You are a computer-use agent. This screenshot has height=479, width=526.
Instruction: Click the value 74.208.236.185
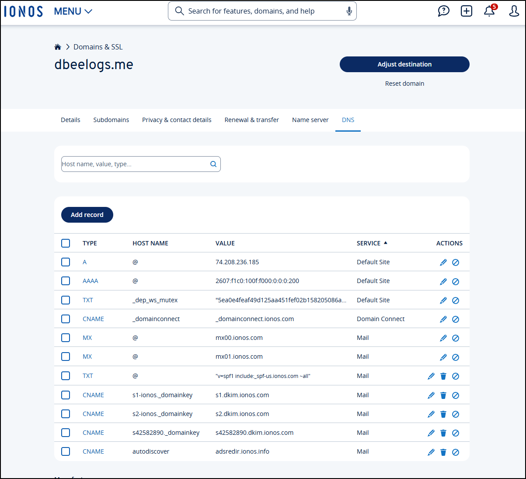(x=237, y=262)
